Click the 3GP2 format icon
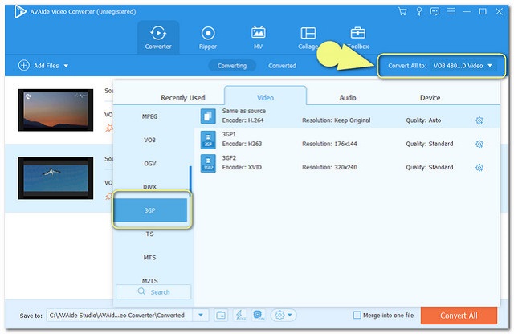The image size is (514, 334). (x=208, y=163)
